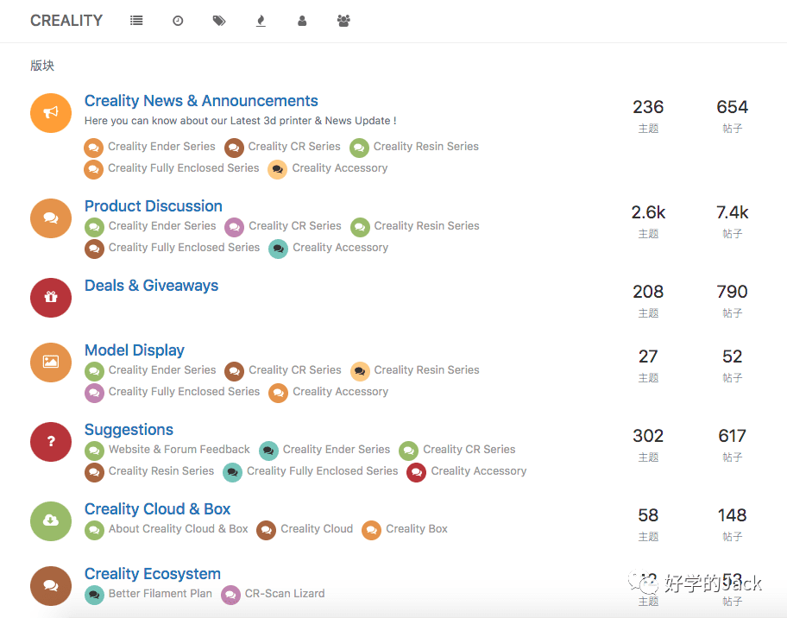
Task: Click the green icon beside Website & Forum Feedback
Action: click(94, 451)
